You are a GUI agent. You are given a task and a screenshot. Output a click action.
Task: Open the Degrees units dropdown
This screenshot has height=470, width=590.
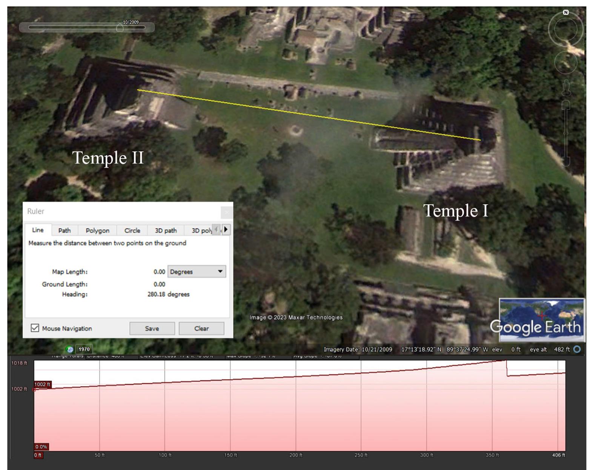click(x=197, y=272)
